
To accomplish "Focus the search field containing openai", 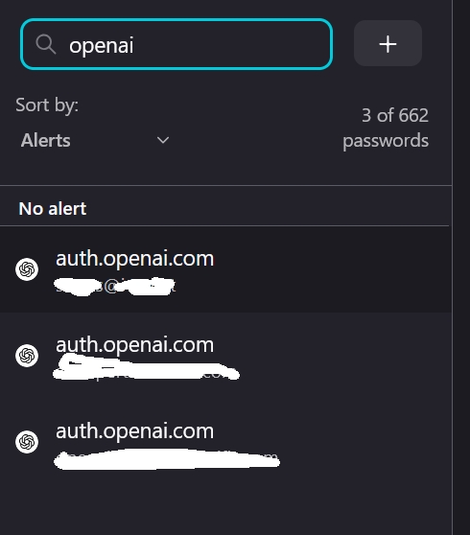I will point(176,44).
